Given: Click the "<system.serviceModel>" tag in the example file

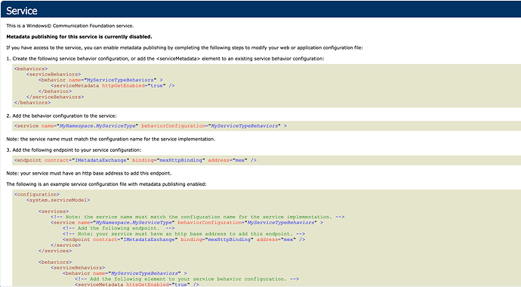Looking at the screenshot, I should 58,200.
